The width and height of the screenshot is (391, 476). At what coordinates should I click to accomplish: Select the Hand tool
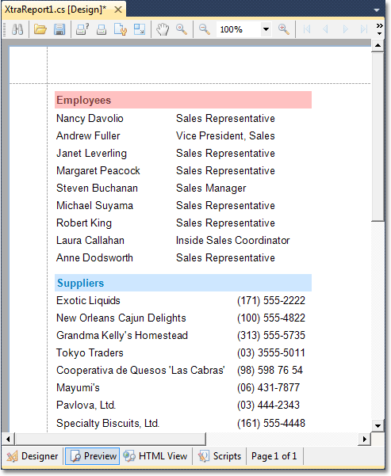[163, 29]
